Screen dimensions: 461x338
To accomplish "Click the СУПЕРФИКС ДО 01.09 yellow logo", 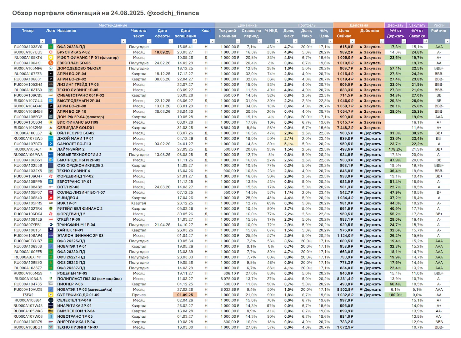I will [51, 295].
